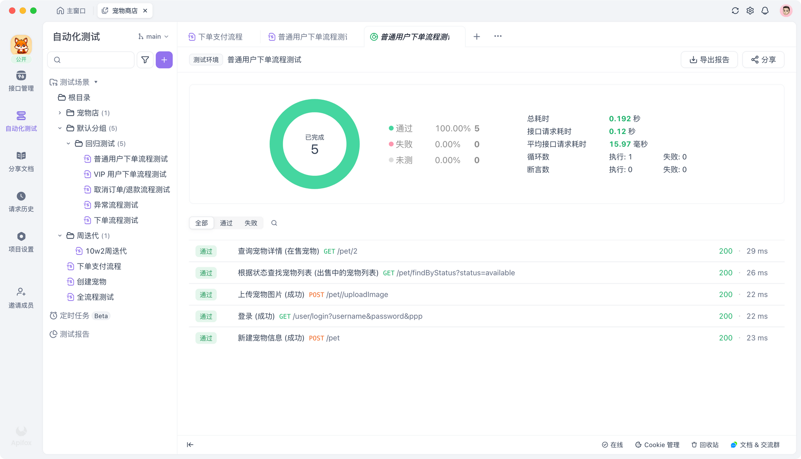801x459 pixels.
Task: Open the 接口管理 sidebar panel
Action: tap(21, 80)
